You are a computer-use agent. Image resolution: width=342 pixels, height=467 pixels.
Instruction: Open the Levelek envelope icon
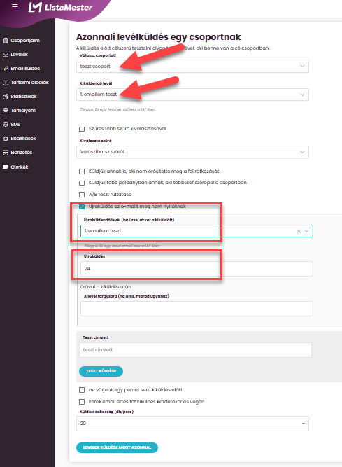(6, 55)
